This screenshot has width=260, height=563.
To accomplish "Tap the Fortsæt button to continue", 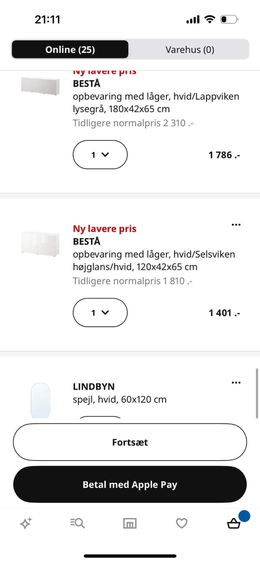I will [x=130, y=442].
